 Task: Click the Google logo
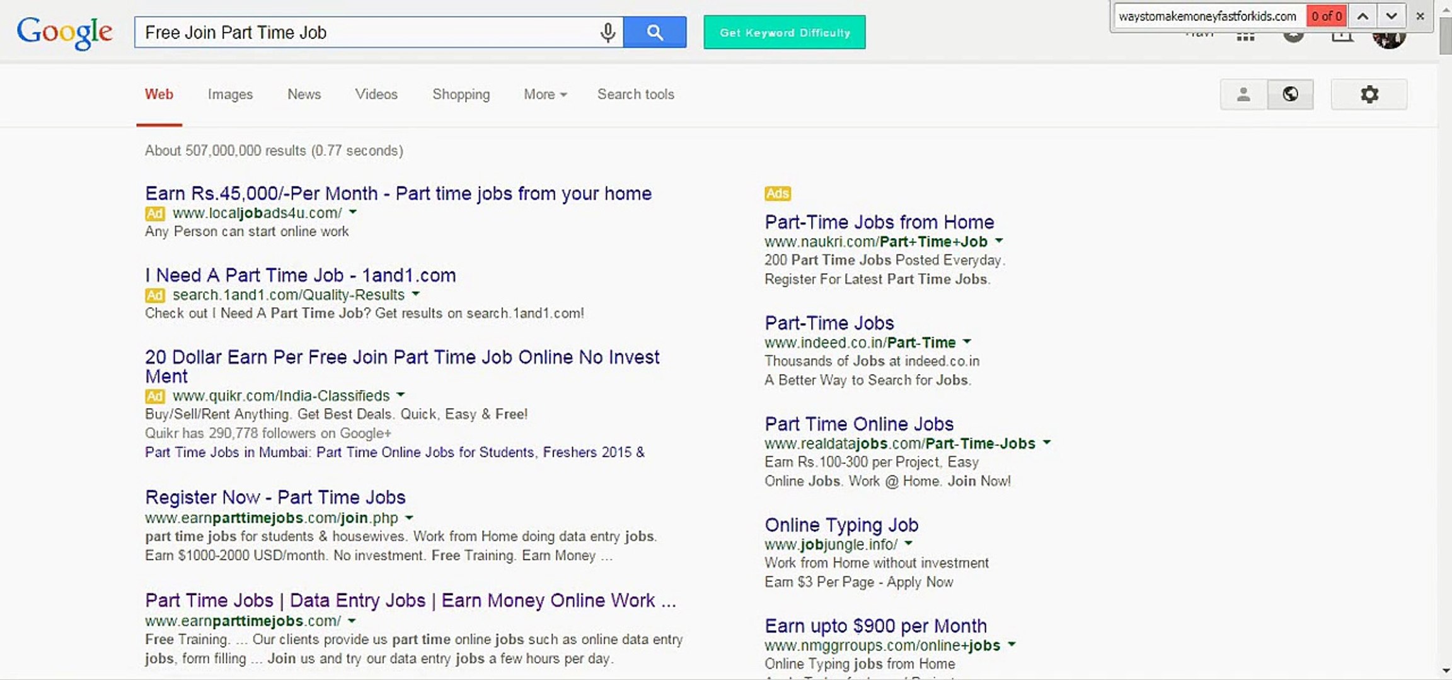click(x=64, y=32)
